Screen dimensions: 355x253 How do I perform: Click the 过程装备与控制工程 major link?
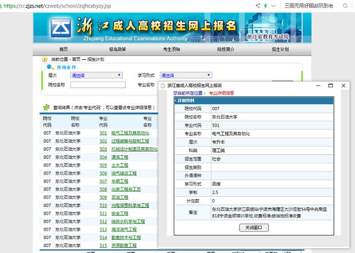pos(130,141)
